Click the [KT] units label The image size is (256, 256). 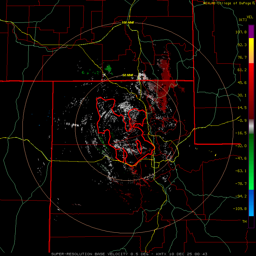click(x=243, y=20)
